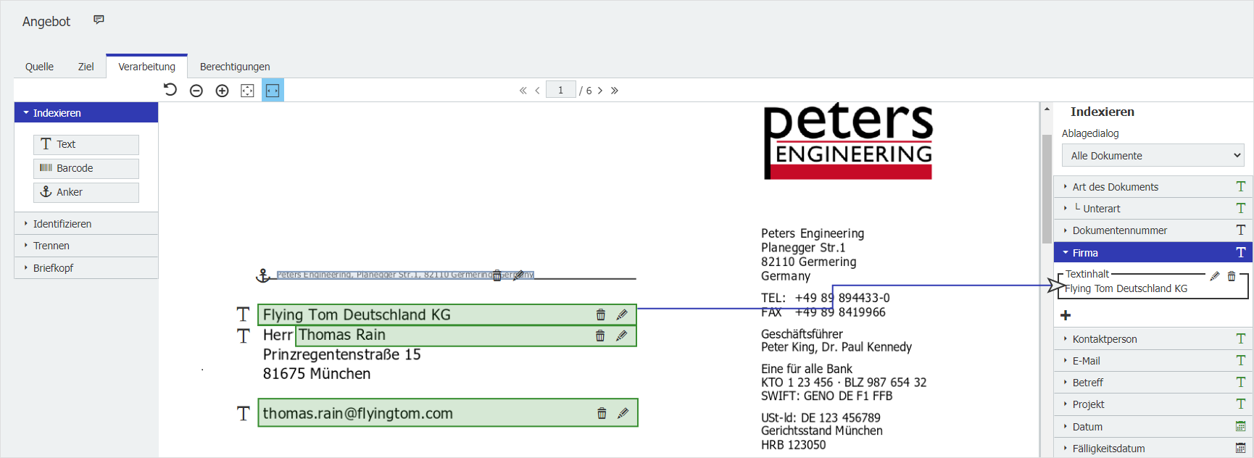Edit the Thomas Rain text zone
1254x458 pixels.
pos(621,336)
